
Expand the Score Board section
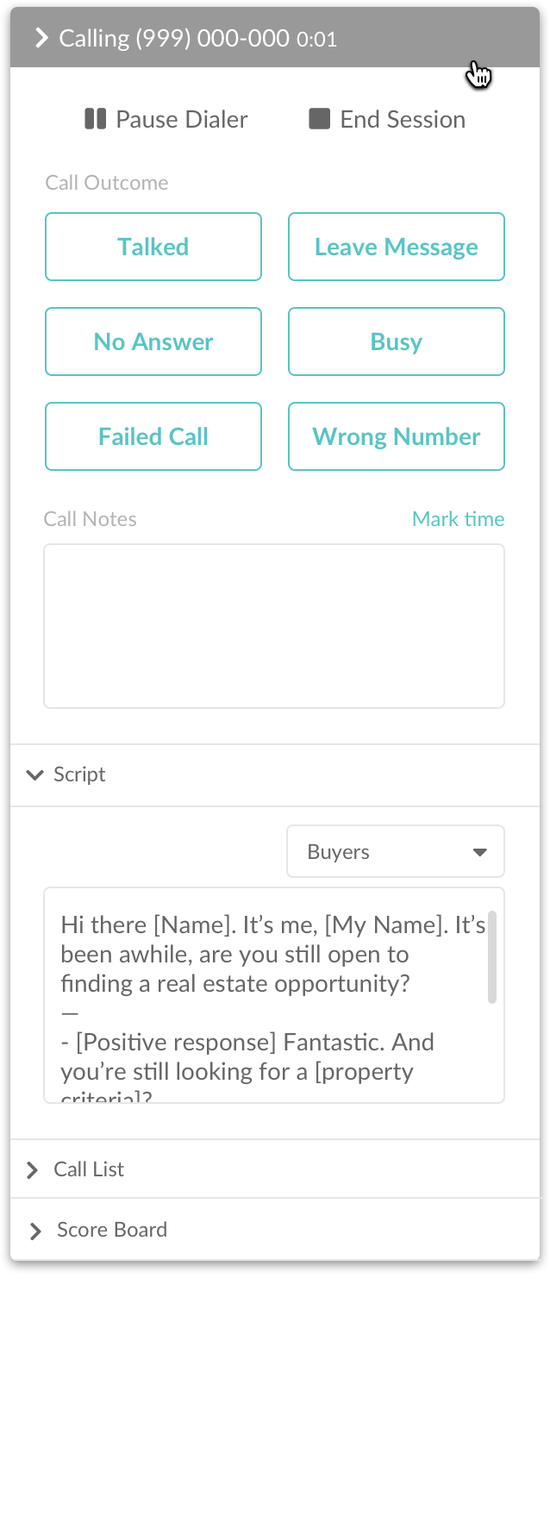coord(275,1230)
